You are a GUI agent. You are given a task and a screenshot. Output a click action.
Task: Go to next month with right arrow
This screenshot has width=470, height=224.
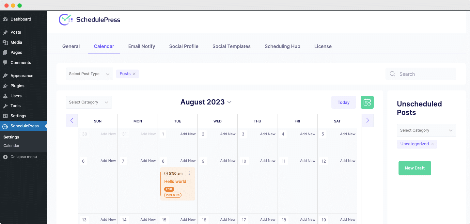(368, 120)
